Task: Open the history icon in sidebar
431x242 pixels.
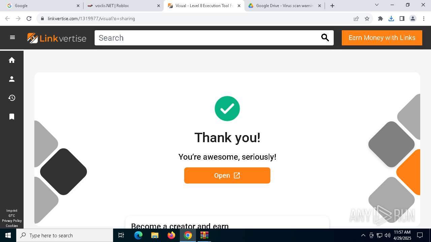Action: pyautogui.click(x=12, y=98)
